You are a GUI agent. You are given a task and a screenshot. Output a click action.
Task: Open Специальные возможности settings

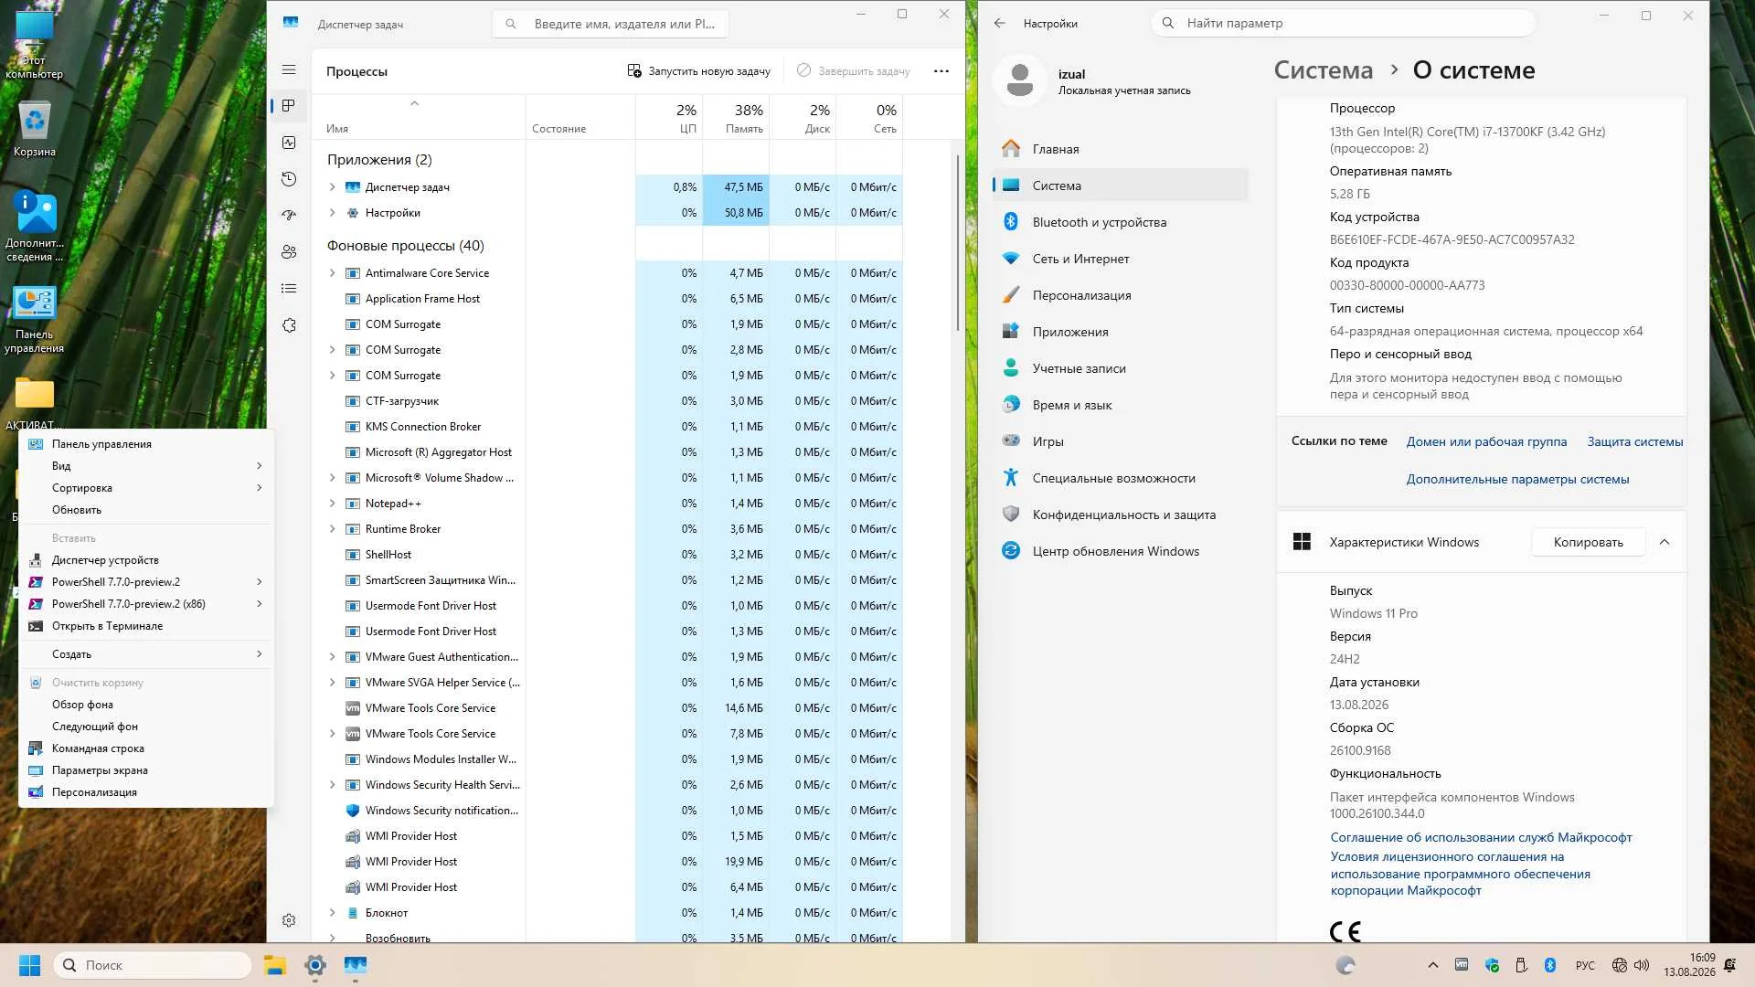pos(1121,478)
